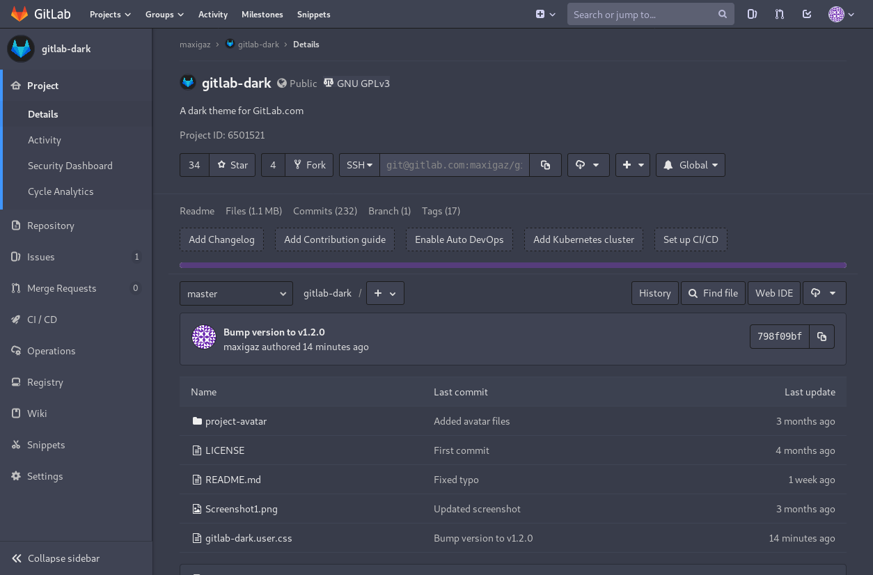This screenshot has width=873, height=575.
Task: Click the maxigaz breadcrumb link
Action: tap(195, 44)
